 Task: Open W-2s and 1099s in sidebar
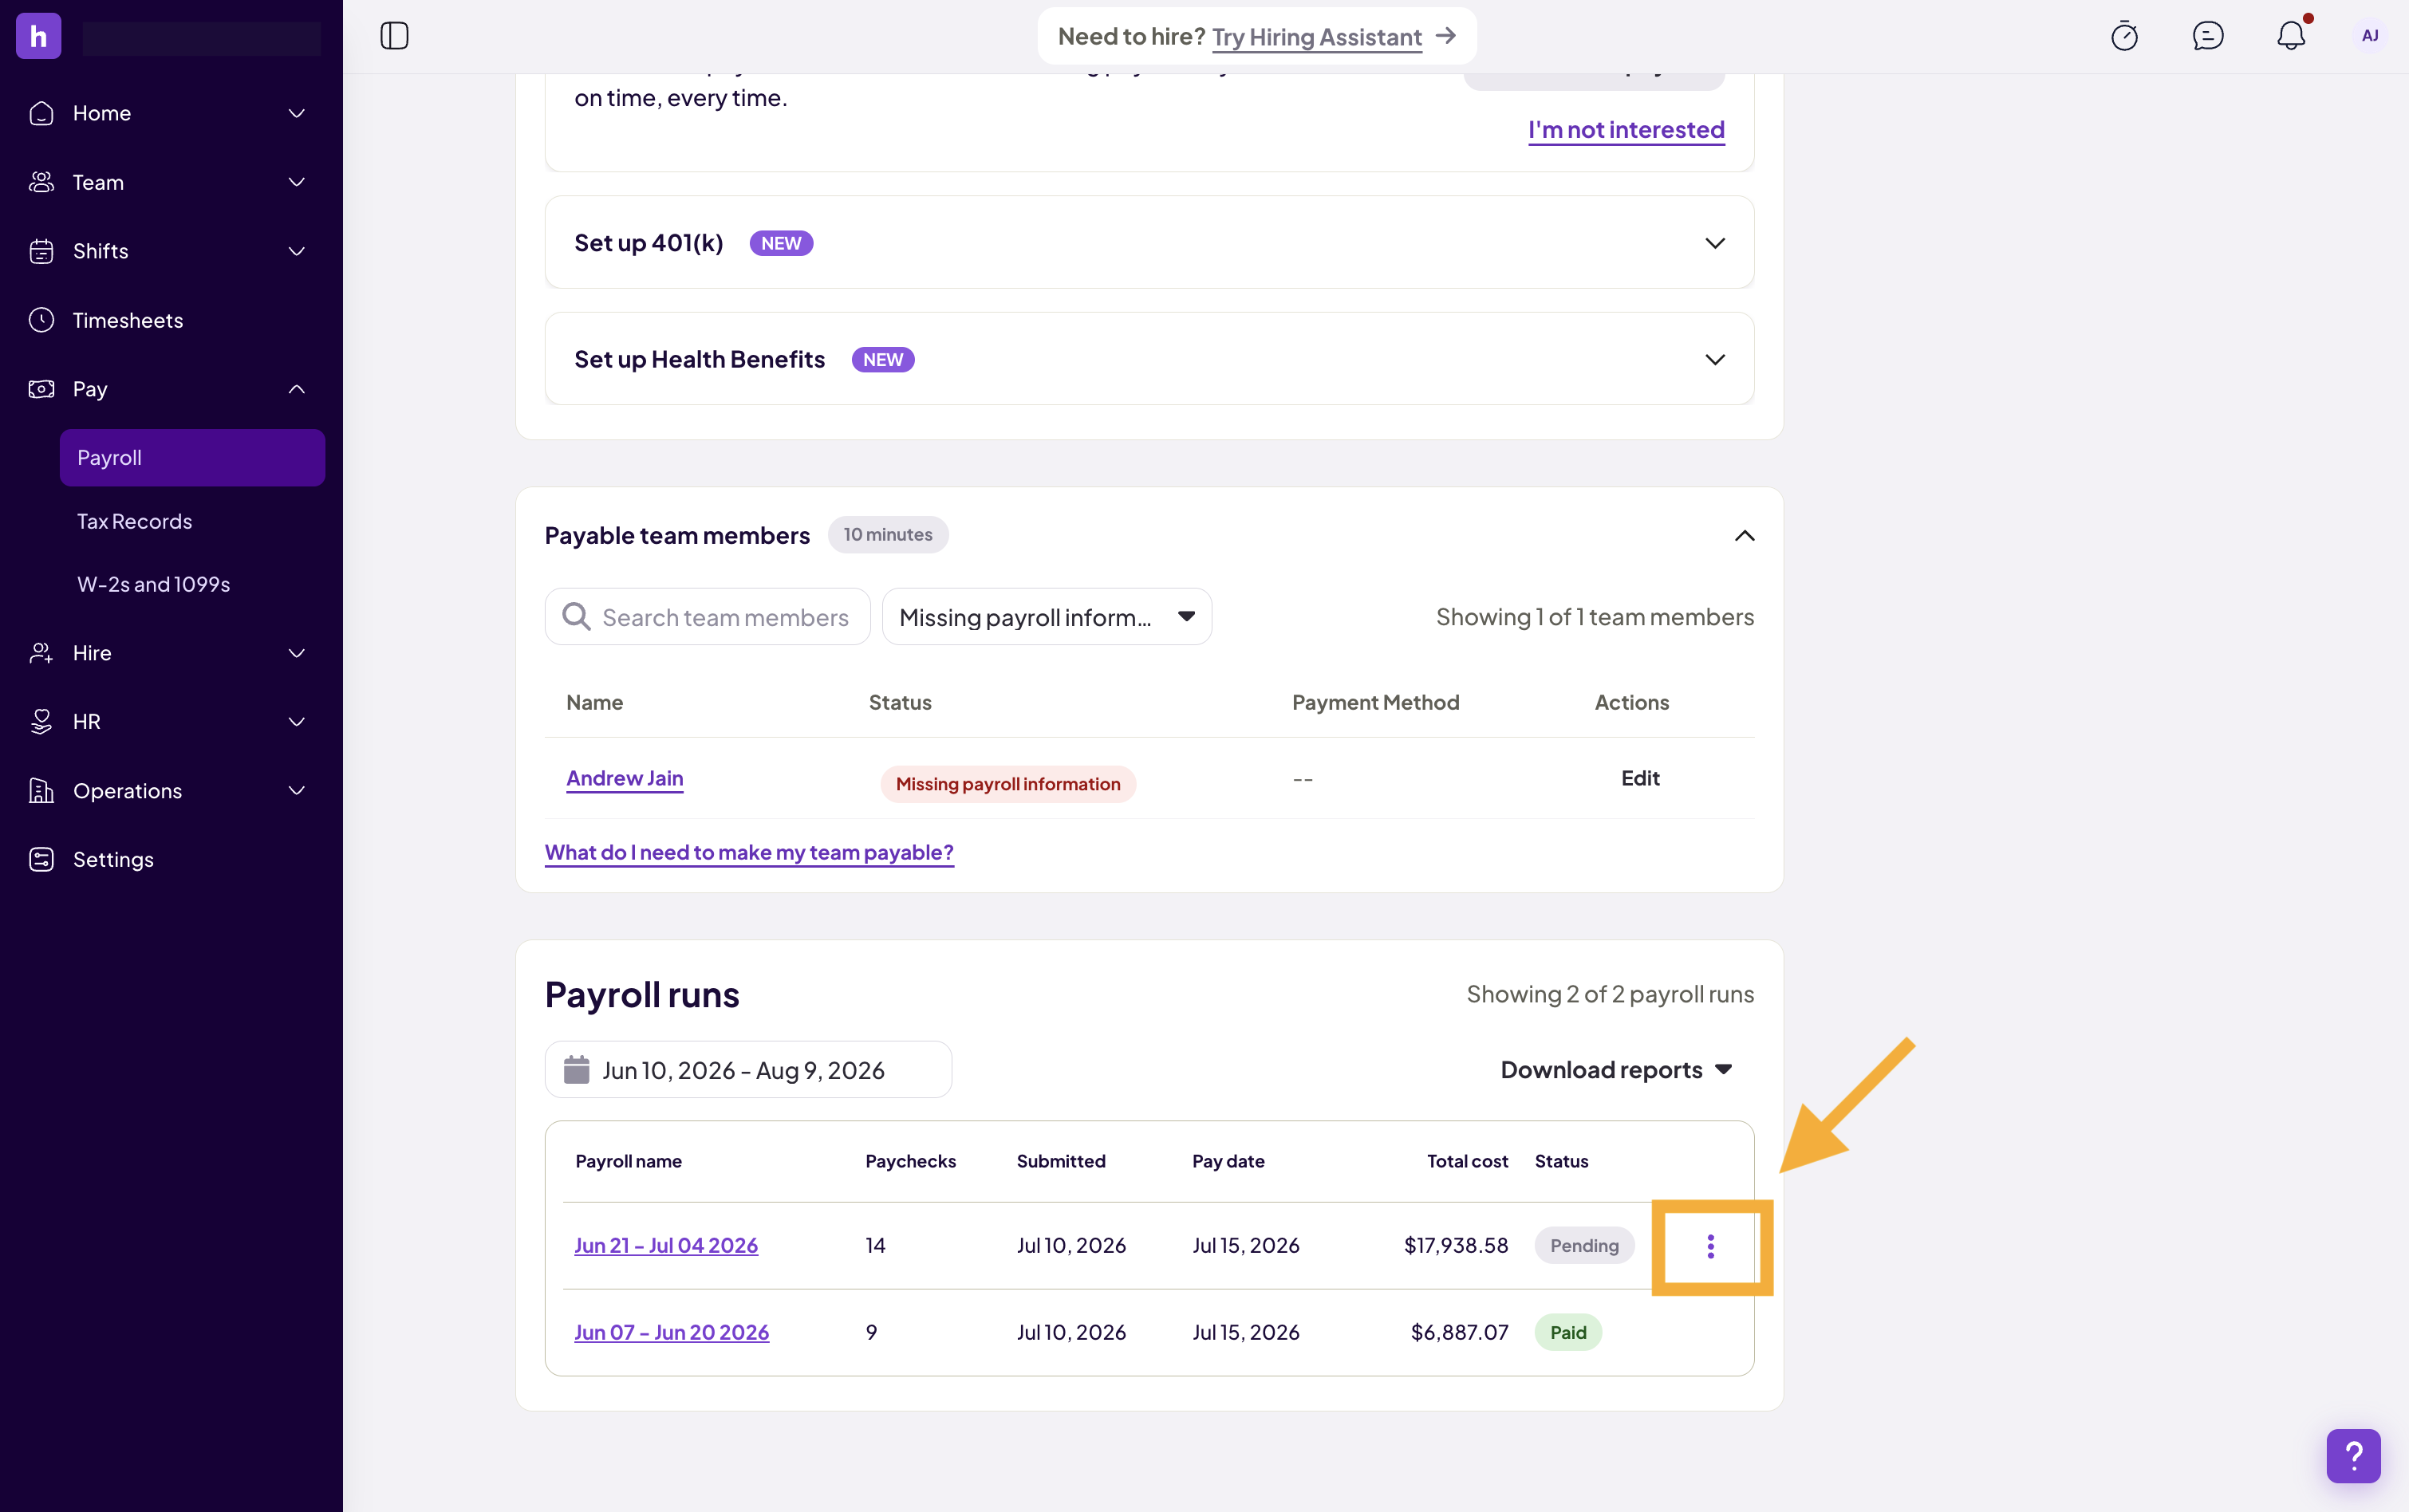click(153, 584)
